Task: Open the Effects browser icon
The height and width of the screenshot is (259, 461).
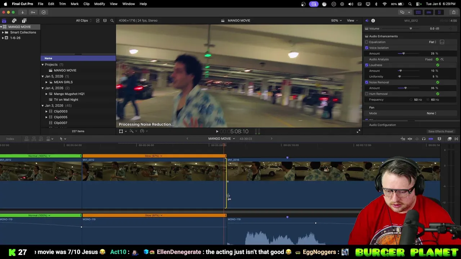Action: coord(449,139)
